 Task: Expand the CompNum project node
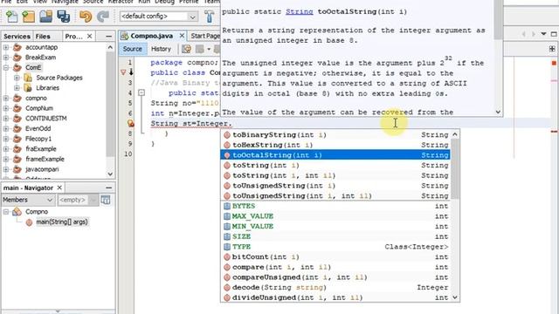point(6,108)
